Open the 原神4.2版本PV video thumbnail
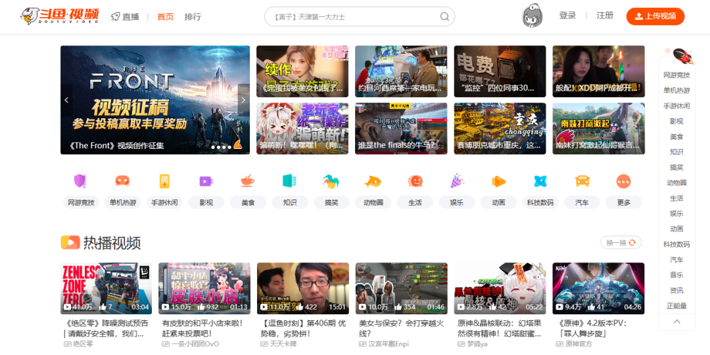Viewport: 710px width, 355px height. pos(599,289)
